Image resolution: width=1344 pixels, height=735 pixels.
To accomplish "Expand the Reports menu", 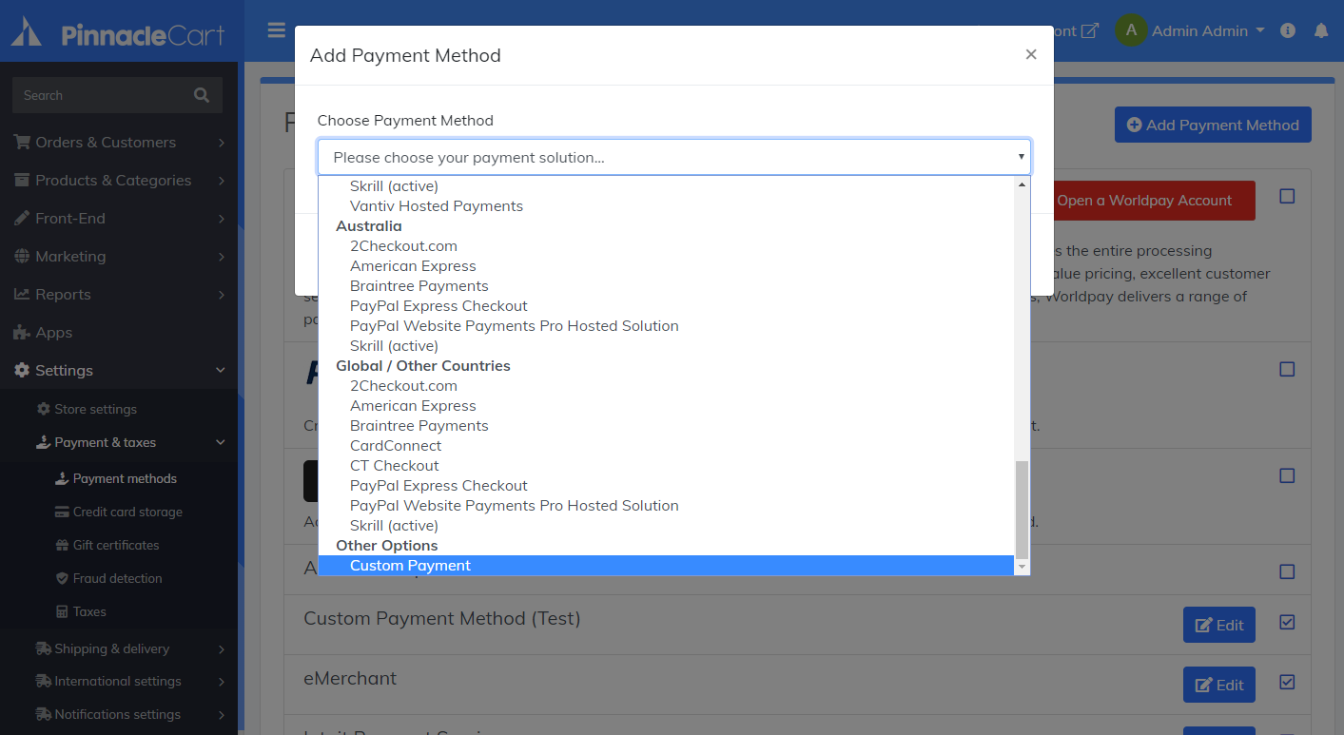I will [119, 294].
